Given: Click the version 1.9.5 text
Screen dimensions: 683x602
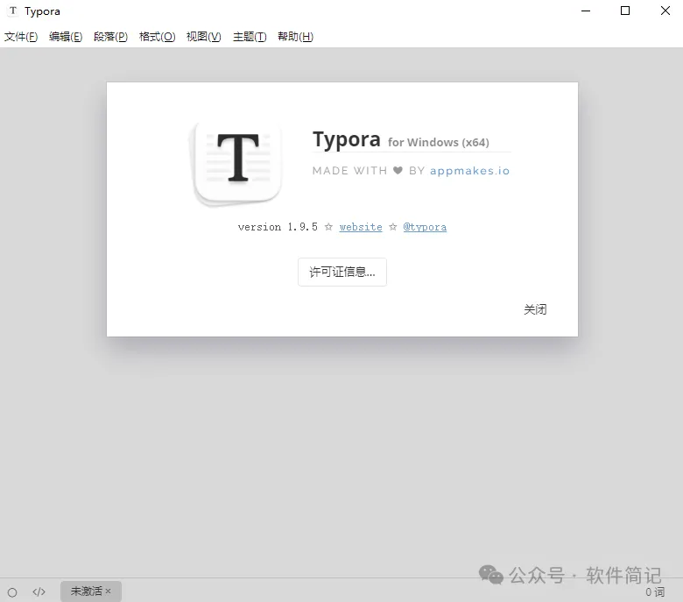Looking at the screenshot, I should [x=278, y=227].
